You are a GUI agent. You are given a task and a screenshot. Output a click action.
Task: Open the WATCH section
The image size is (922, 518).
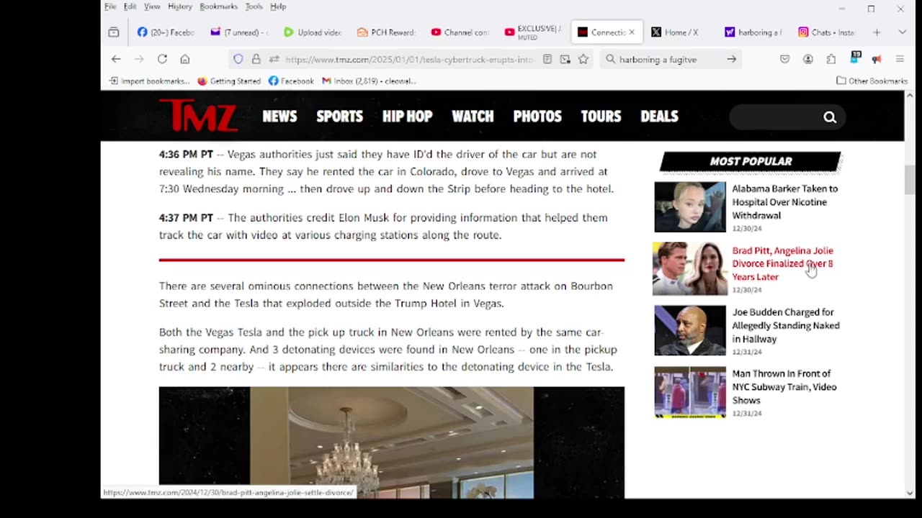(x=473, y=117)
